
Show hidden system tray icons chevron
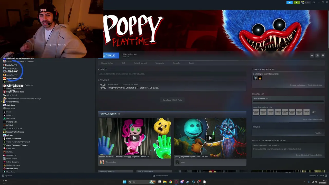pos(305,182)
